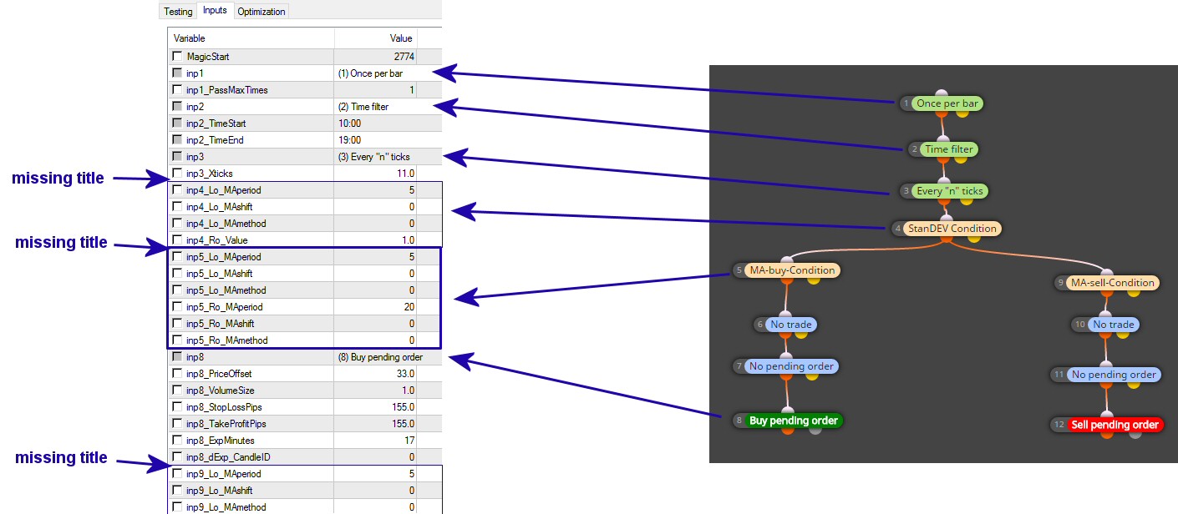Tick the inp9_Lo_MAshift checkbox

coord(177,491)
